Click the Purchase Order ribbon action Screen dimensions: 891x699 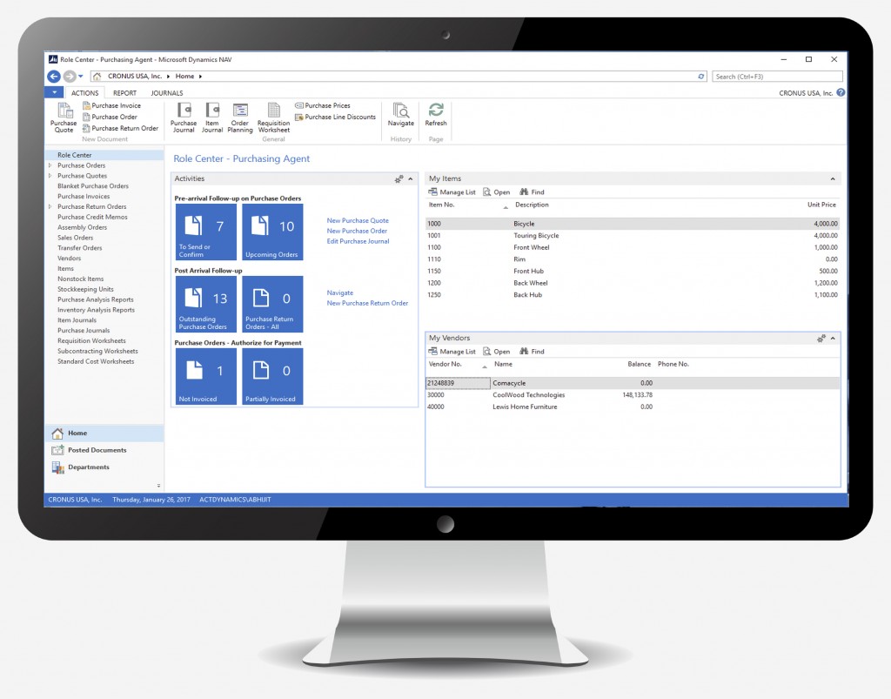point(110,117)
